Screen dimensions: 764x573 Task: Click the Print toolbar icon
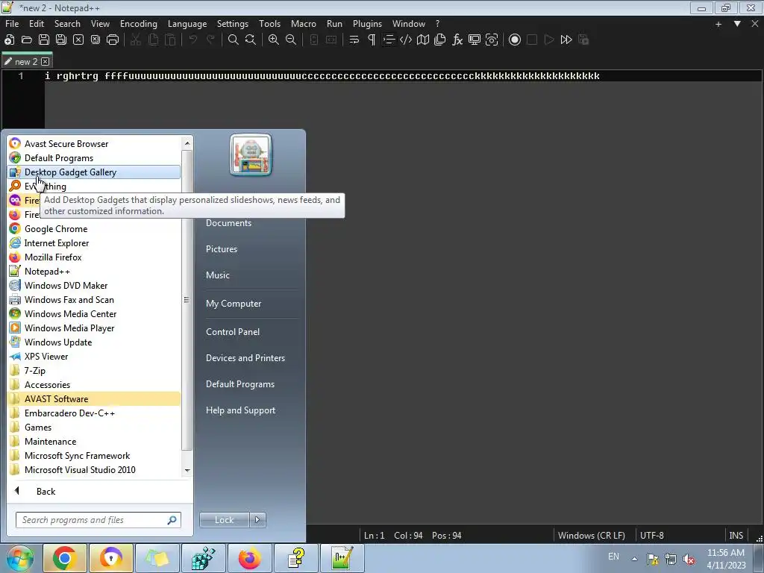tap(113, 40)
